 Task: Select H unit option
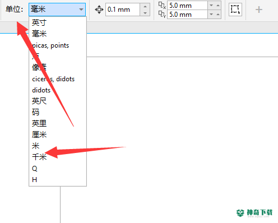(x=58, y=180)
